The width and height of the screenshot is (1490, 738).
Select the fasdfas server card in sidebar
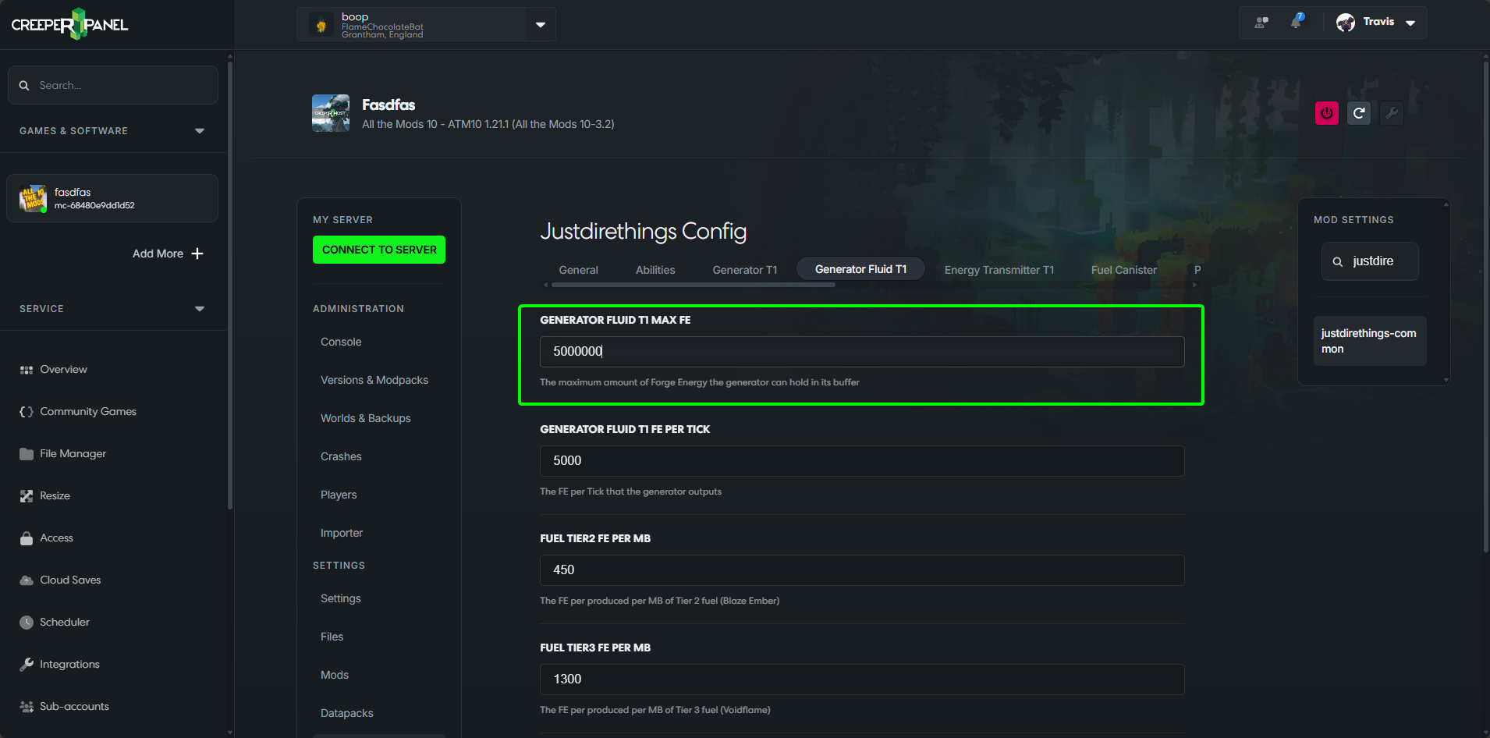[x=112, y=198]
